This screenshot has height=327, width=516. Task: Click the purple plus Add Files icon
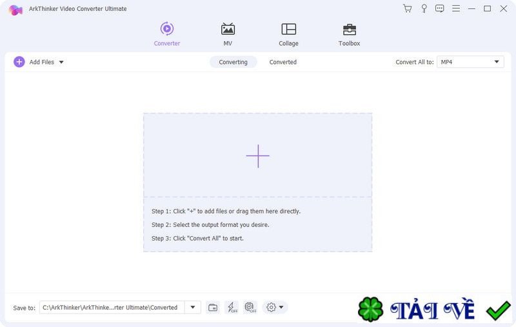coord(19,62)
